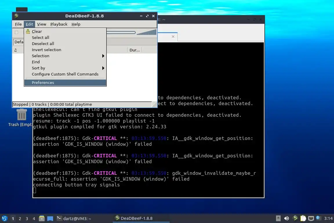Maximize the DeaDBeeF window
This screenshot has width=334, height=223.
coord(147,16)
